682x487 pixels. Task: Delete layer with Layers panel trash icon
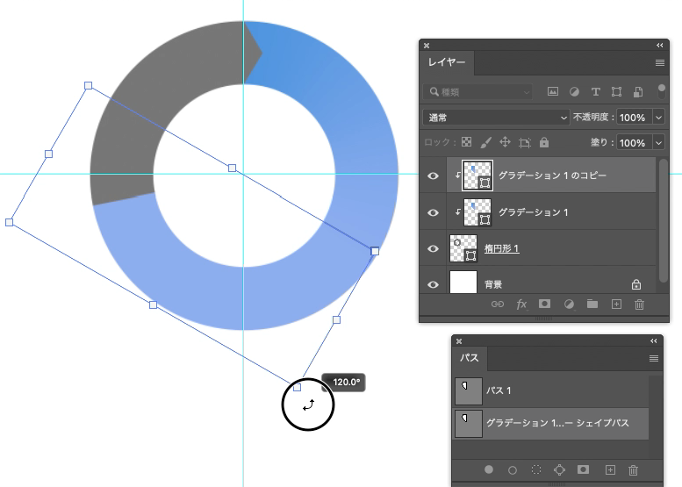[639, 304]
